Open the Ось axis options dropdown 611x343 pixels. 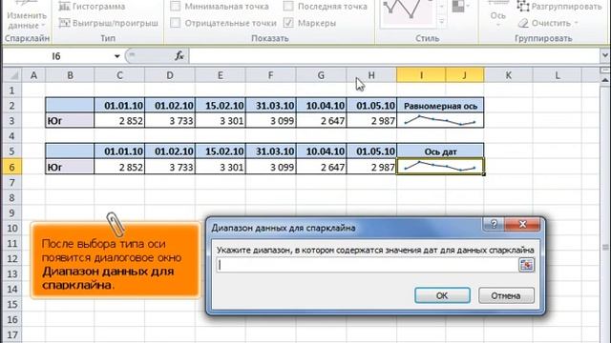point(497,17)
